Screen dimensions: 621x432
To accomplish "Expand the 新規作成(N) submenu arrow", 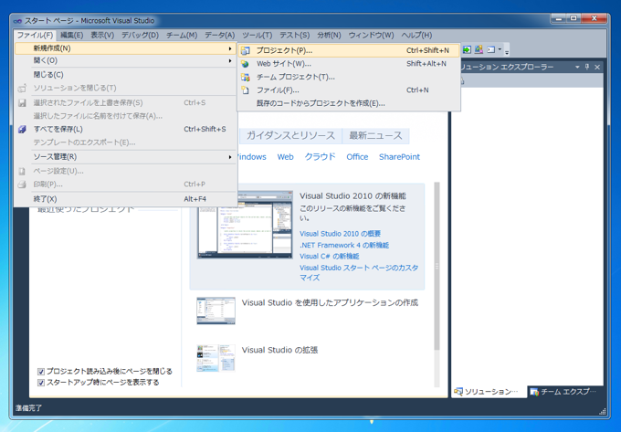I will point(230,48).
